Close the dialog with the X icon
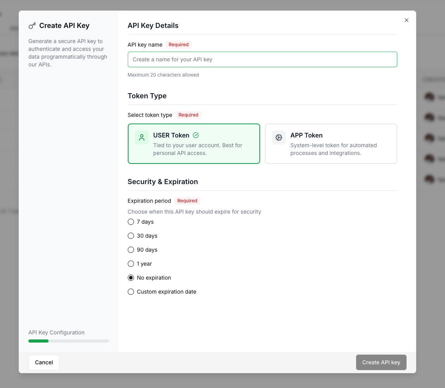 pyautogui.click(x=407, y=20)
